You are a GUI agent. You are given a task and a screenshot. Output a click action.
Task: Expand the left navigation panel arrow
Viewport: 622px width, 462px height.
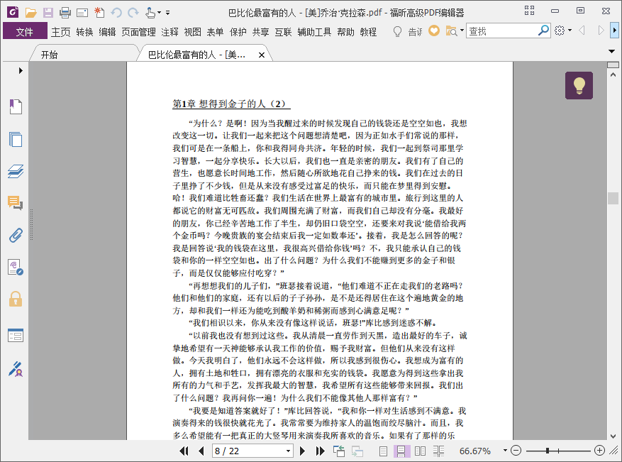coord(21,71)
